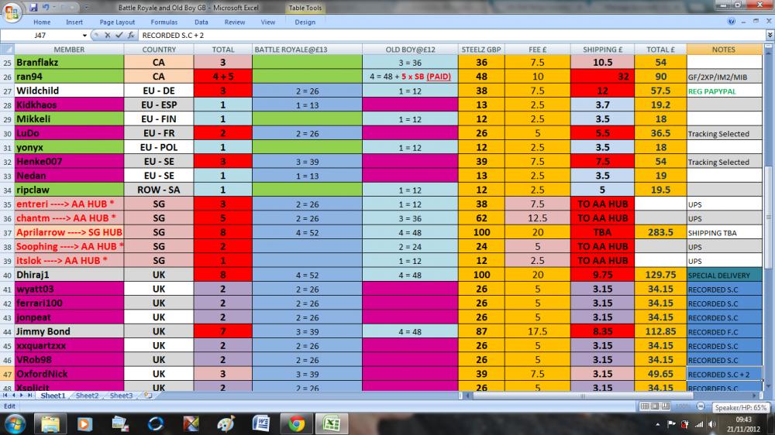The height and width of the screenshot is (435, 775).
Task: Select the Sheet1 tab
Action: click(x=53, y=396)
